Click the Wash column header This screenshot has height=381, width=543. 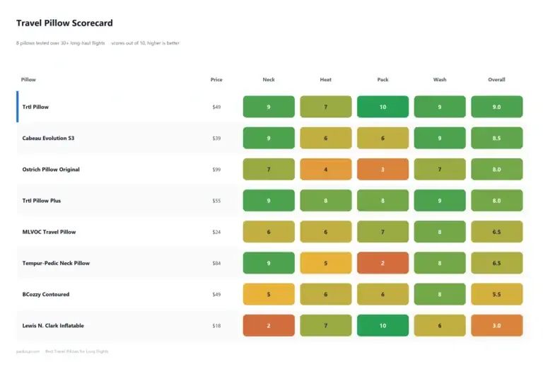pos(440,80)
